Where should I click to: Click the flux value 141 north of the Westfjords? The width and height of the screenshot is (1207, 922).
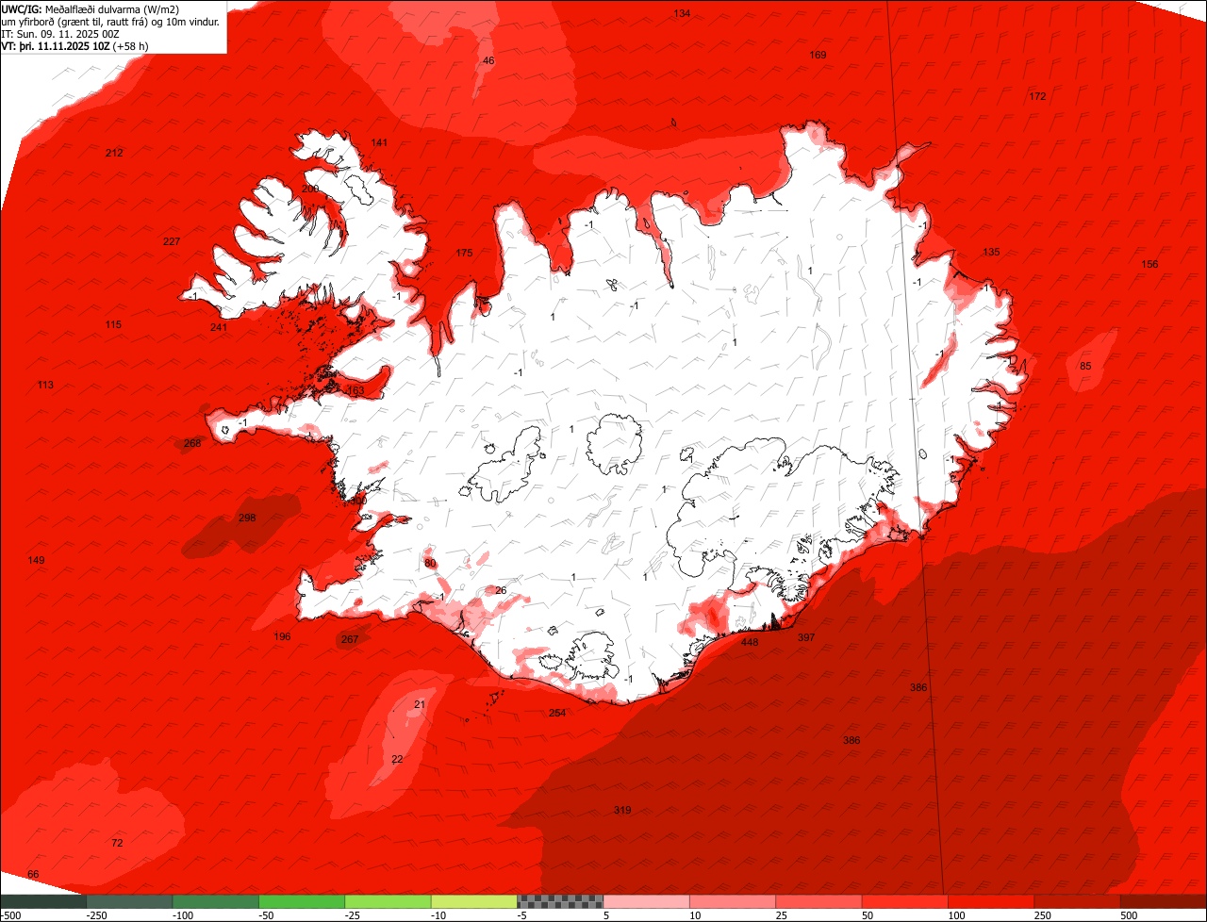[x=379, y=142]
